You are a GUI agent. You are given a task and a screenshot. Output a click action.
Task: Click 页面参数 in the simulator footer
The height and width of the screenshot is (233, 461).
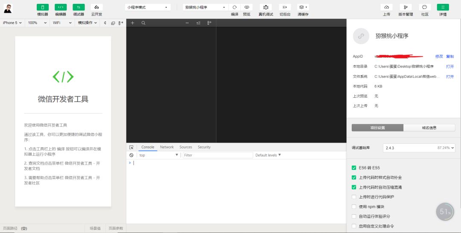pos(116,228)
